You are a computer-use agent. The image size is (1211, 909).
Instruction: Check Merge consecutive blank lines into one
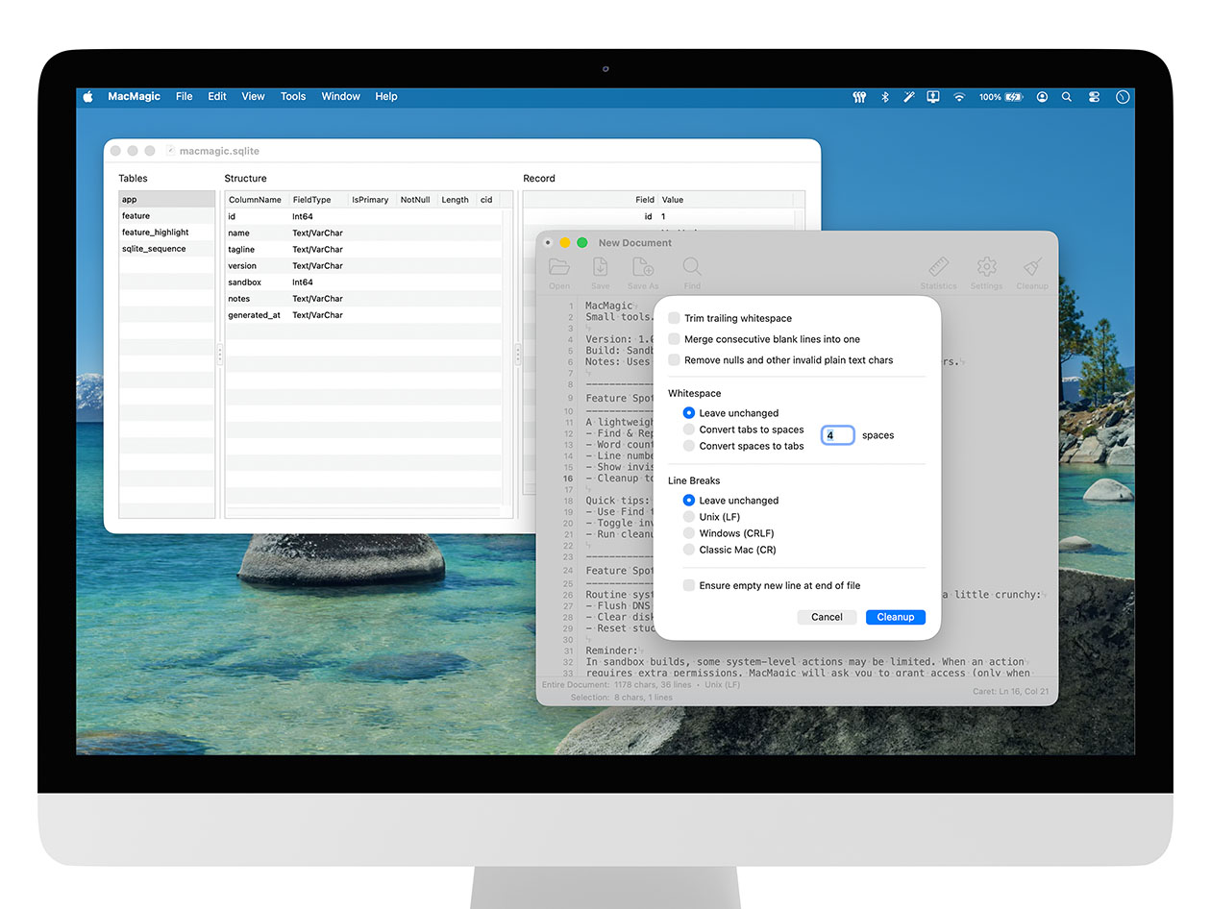point(674,339)
